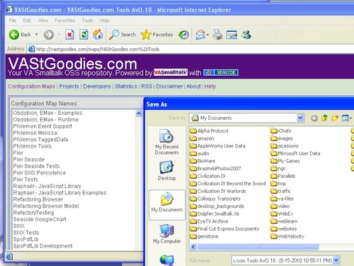Select Desktop in the places bar
This screenshot has width=354, height=266.
(x=167, y=171)
